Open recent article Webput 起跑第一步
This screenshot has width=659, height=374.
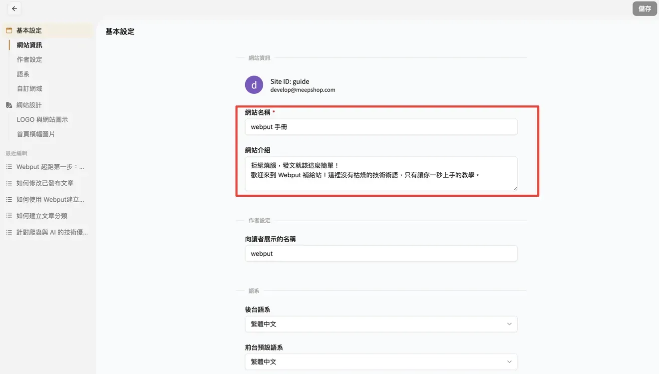click(50, 167)
